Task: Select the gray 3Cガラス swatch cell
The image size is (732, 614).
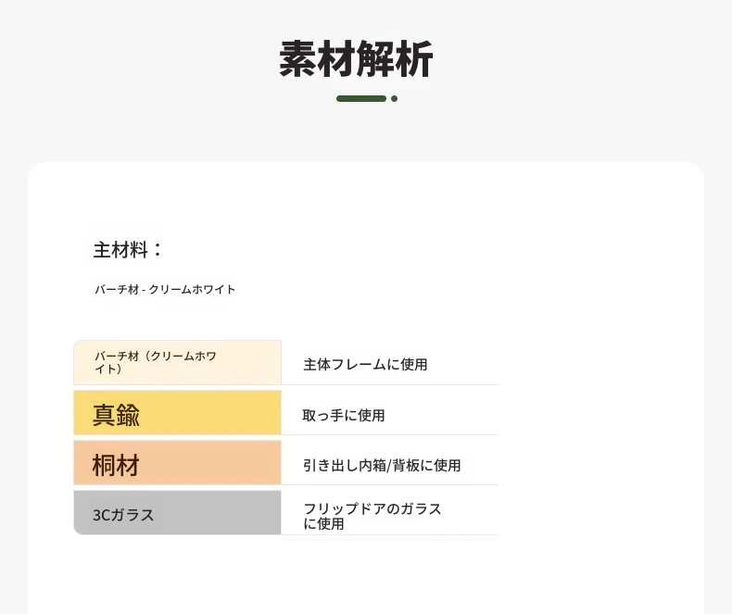Action: point(177,512)
